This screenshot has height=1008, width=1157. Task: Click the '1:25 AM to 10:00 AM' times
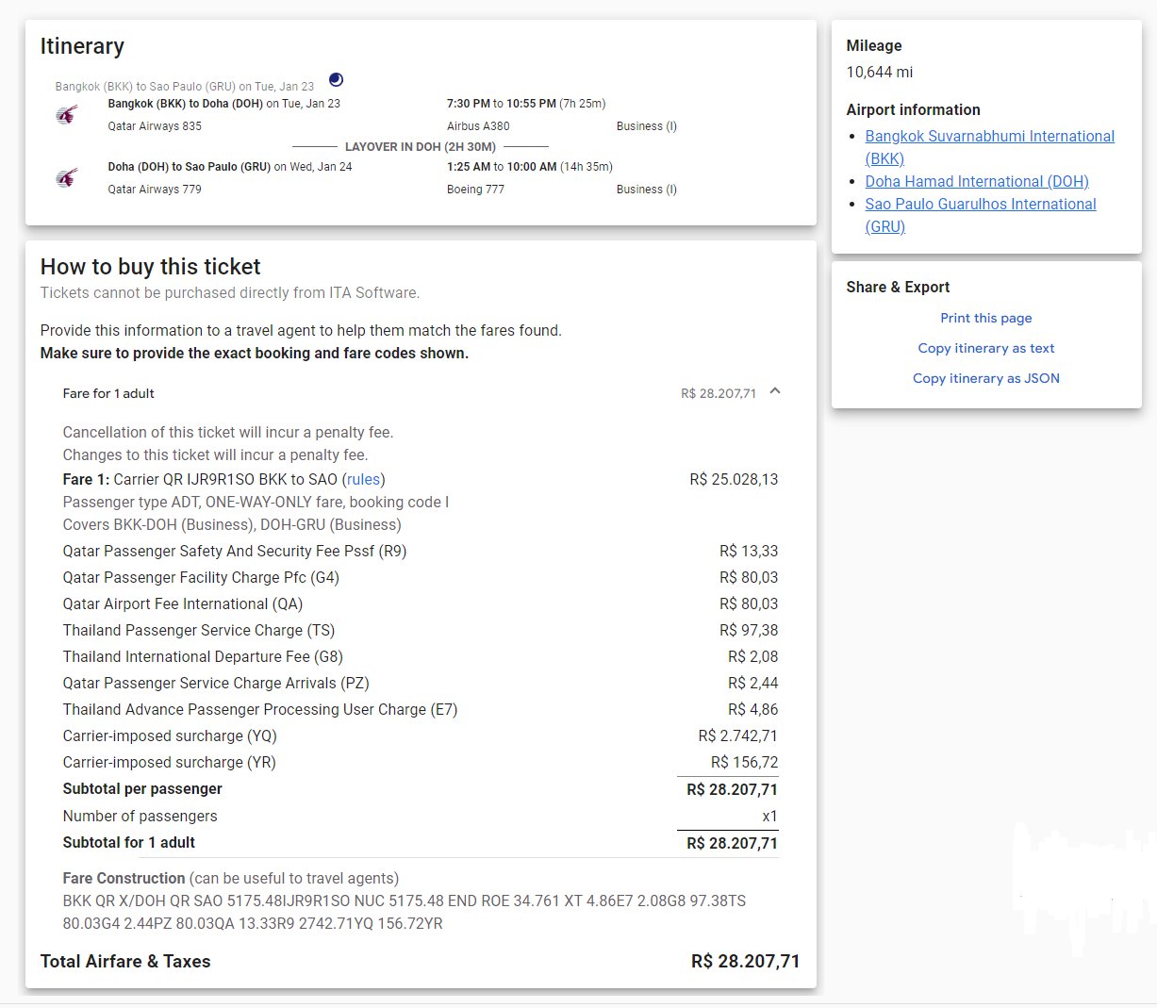pos(502,167)
